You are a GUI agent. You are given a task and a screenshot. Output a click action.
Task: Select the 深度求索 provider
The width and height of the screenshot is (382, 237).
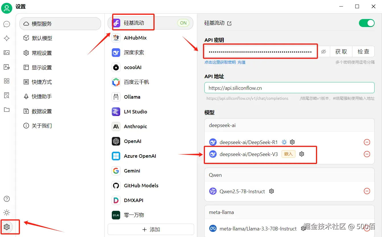150,53
